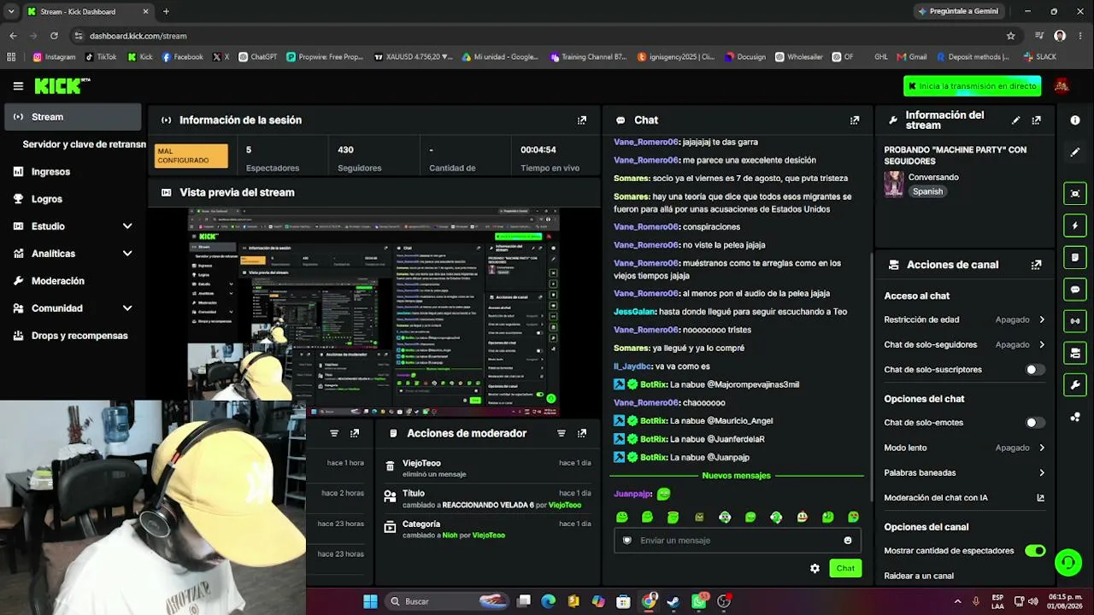Open Restricción de edad options chevron
The height and width of the screenshot is (615, 1094).
pos(1042,319)
